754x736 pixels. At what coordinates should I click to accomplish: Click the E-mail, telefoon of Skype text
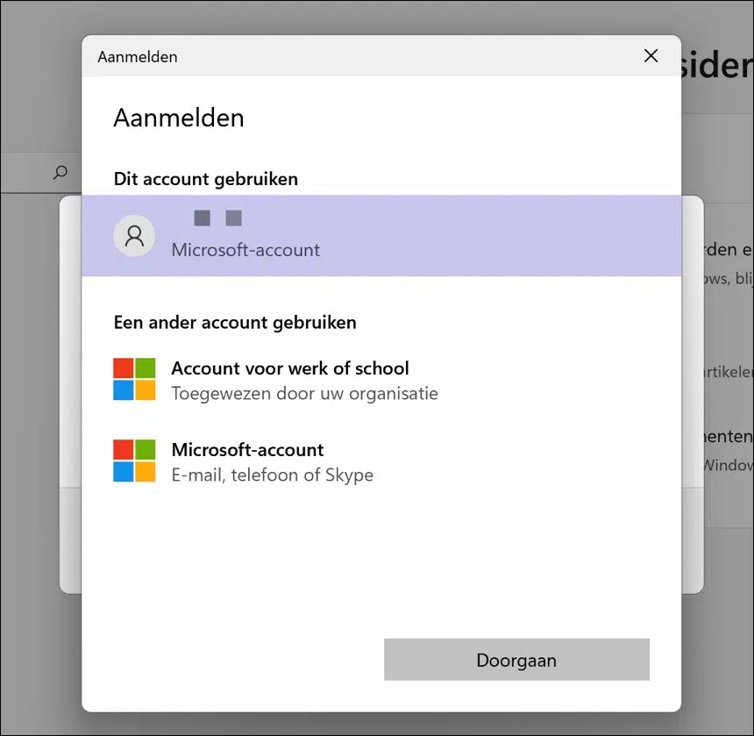coord(272,475)
